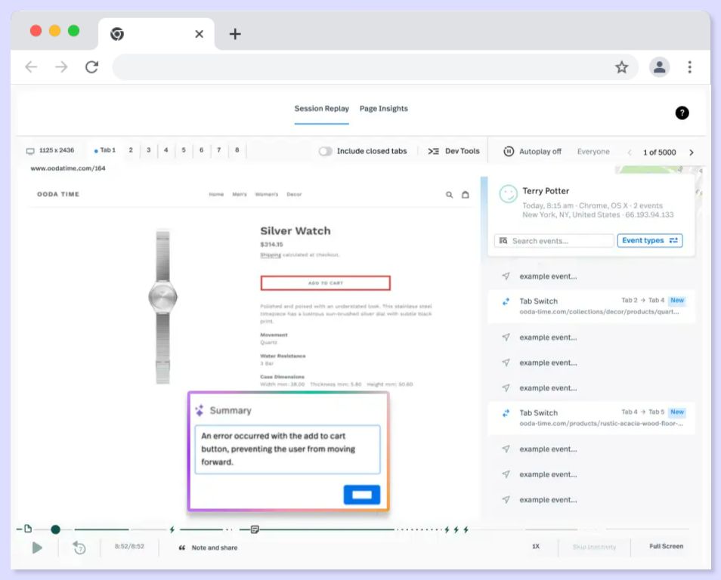
Task: Open Men's in store navigation
Action: point(240,194)
